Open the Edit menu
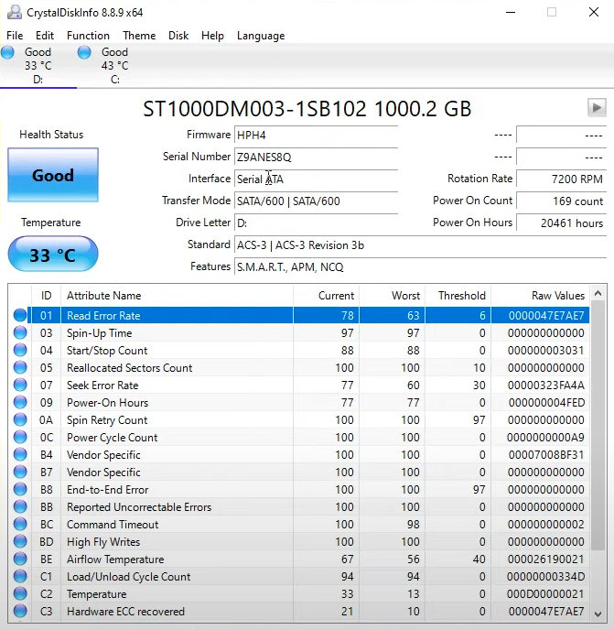614x630 pixels. (45, 36)
